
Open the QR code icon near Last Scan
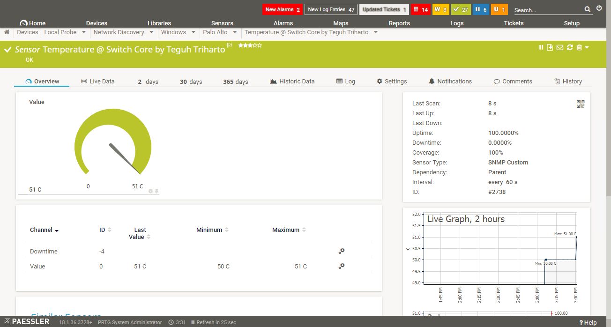pyautogui.click(x=581, y=104)
